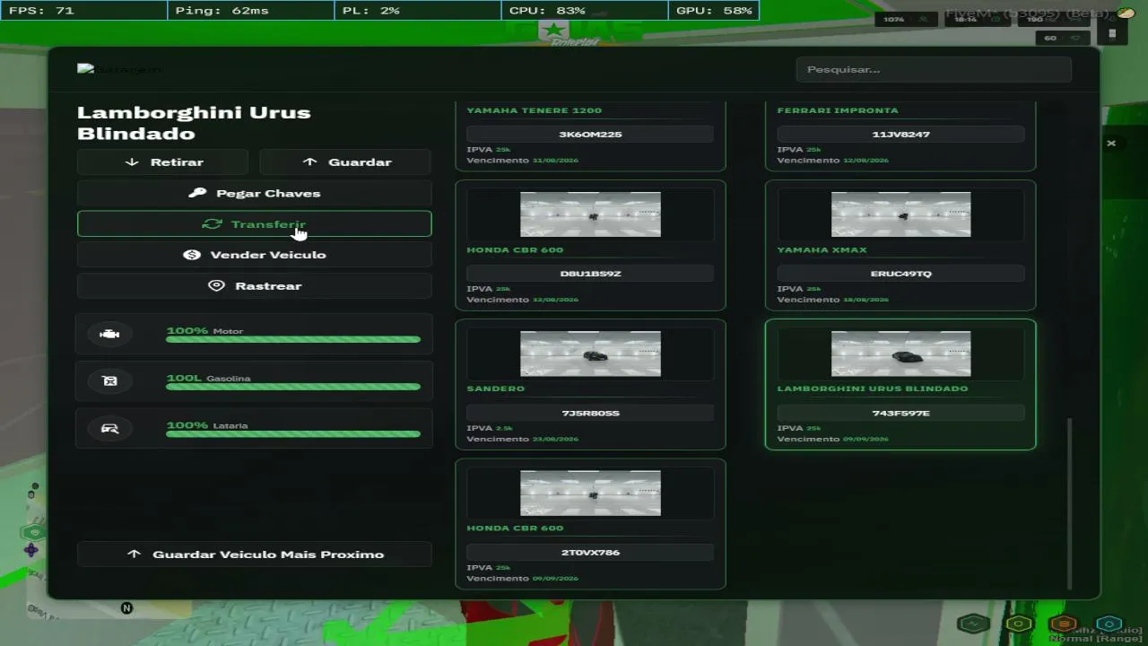
Task: Click the Yamaha XMAX 'Vencimento 18/08/2026' line
Action: [x=833, y=300]
